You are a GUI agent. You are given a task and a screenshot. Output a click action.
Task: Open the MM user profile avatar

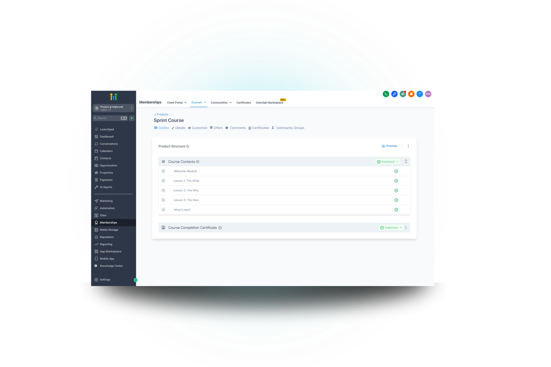click(428, 94)
